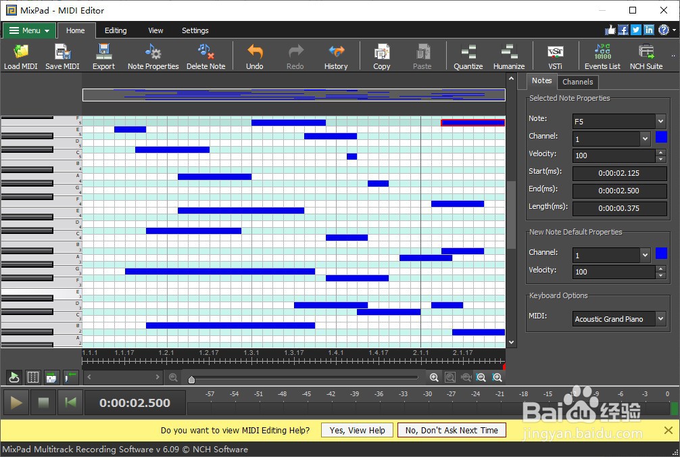Click selected note channel color swatch

click(661, 137)
